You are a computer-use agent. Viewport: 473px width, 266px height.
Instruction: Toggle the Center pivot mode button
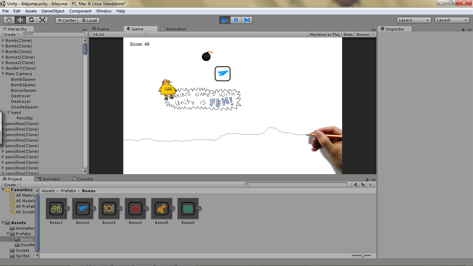[67, 20]
